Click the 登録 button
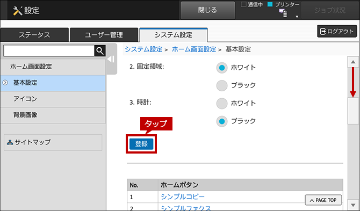Screen dimensions: 360x211 coord(141,144)
